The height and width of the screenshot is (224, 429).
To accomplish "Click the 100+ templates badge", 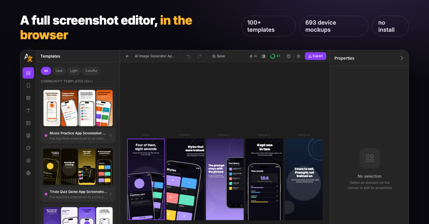I will 268,26.
